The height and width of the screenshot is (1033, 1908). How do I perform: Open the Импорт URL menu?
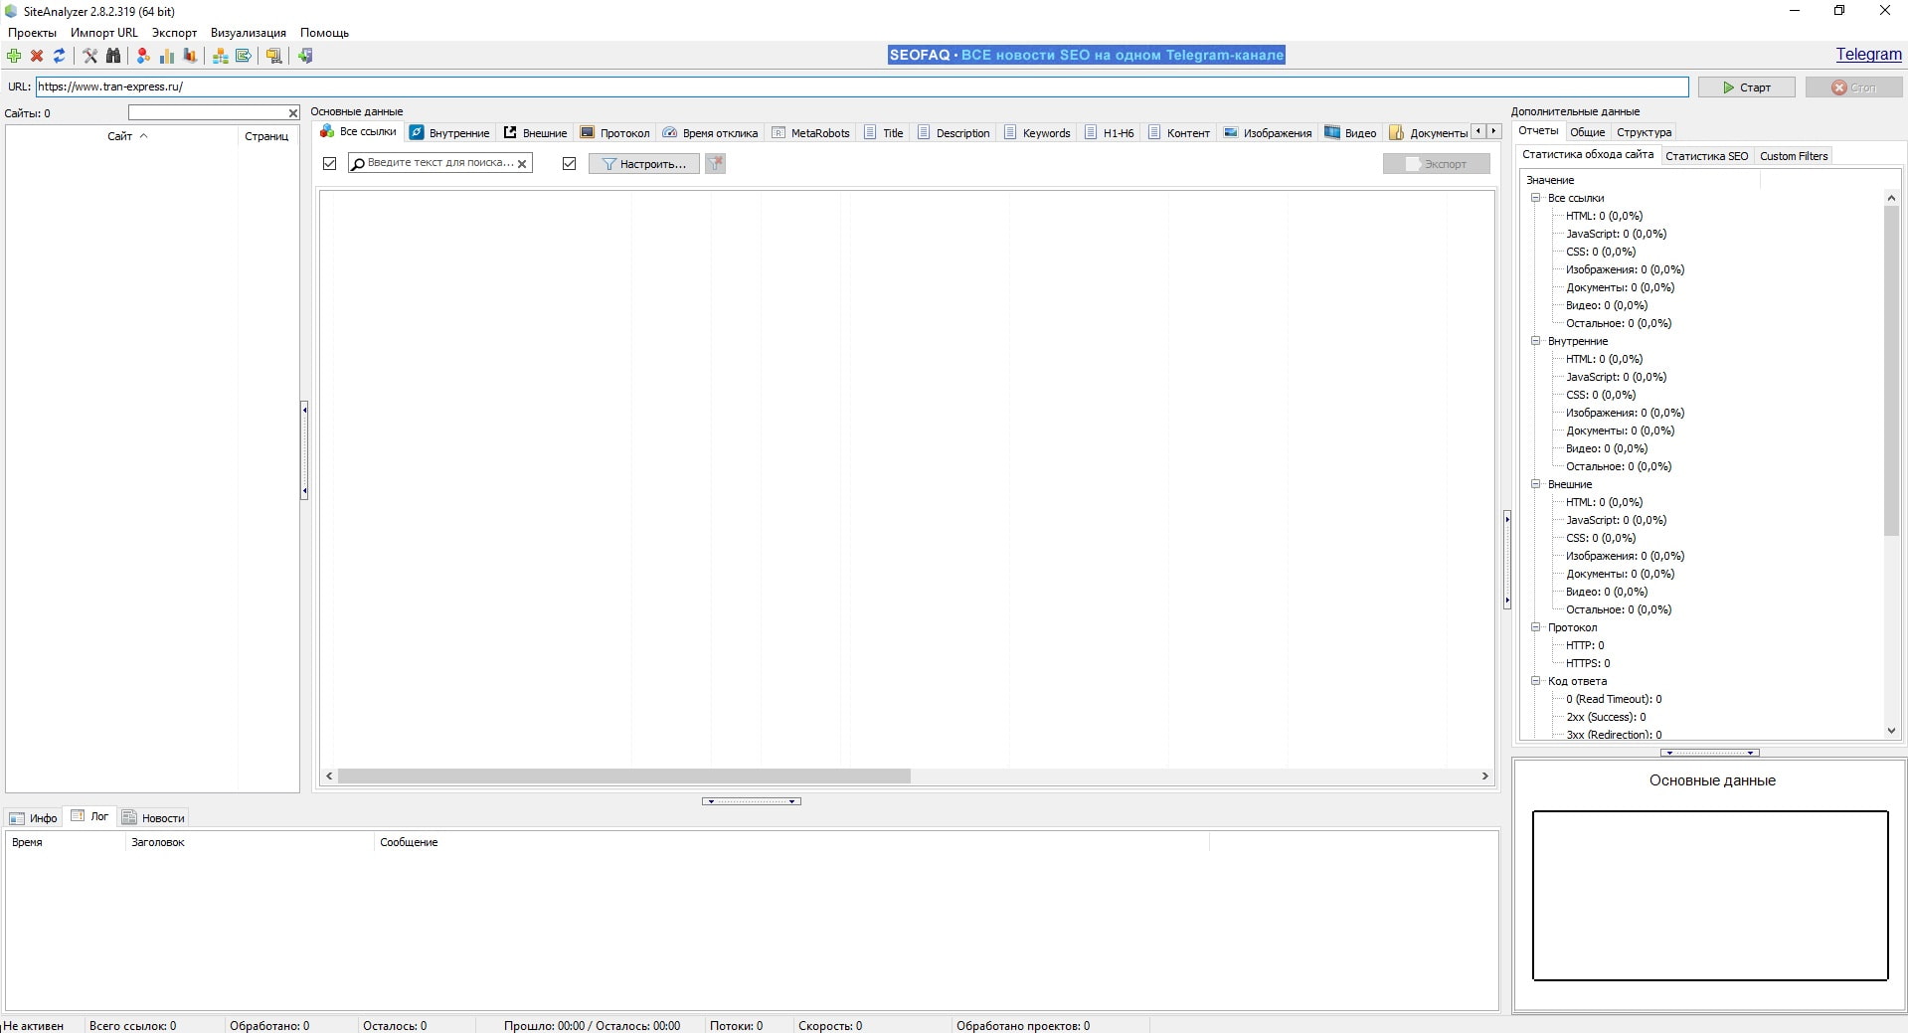[104, 33]
